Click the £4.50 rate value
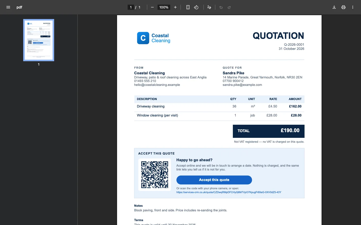Image resolution: width=361 pixels, height=225 pixels. click(273, 106)
